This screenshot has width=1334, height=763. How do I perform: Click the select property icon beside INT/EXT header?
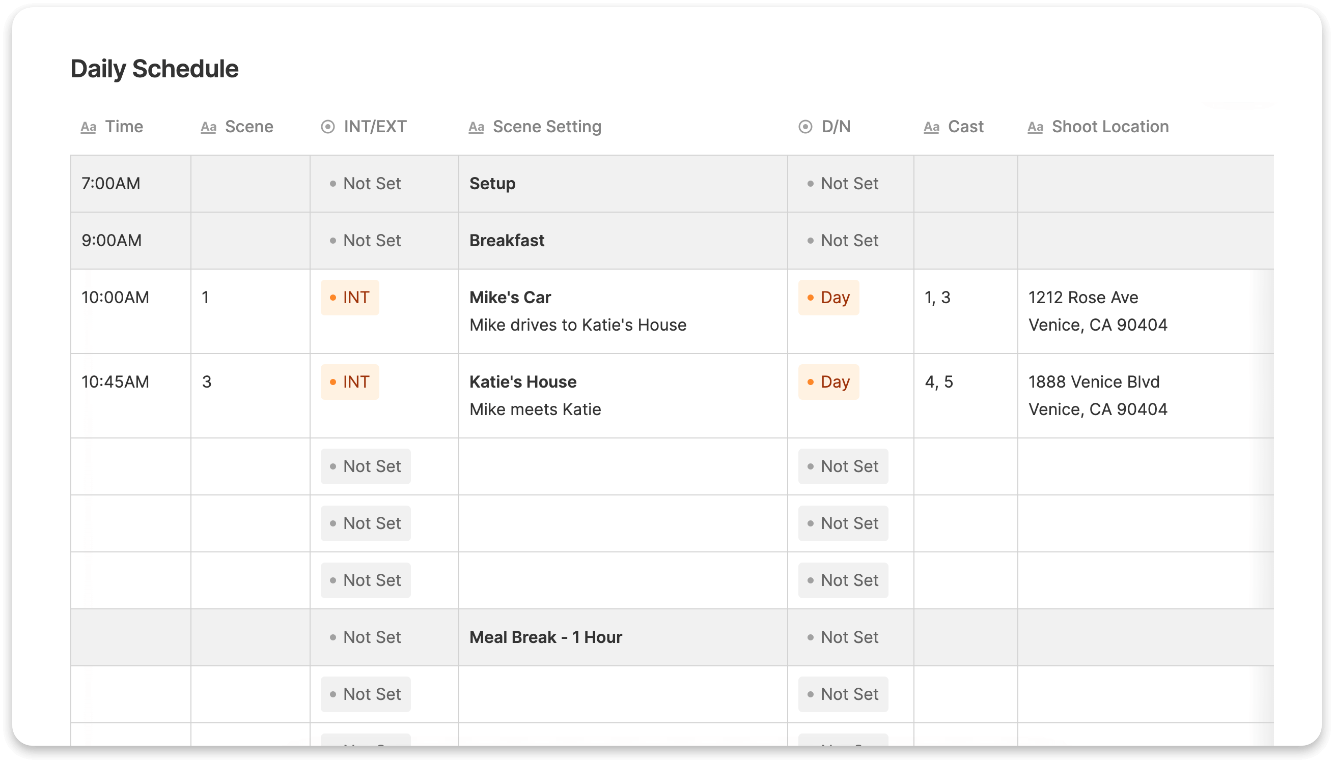pos(327,126)
